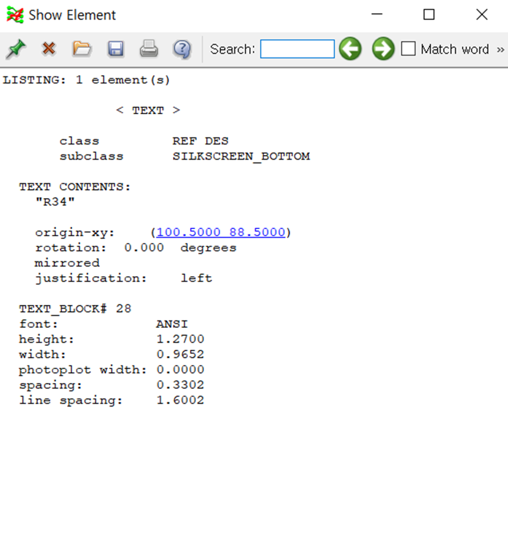The height and width of the screenshot is (534, 508).
Task: Select the "R34" text contents
Action: 55,202
